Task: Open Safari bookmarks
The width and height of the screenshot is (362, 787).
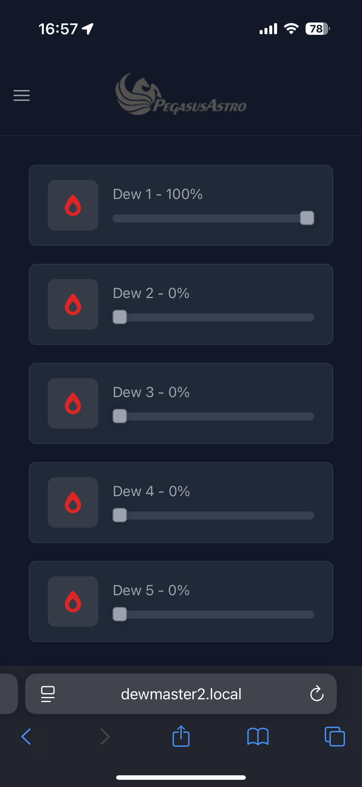Action: click(x=258, y=737)
